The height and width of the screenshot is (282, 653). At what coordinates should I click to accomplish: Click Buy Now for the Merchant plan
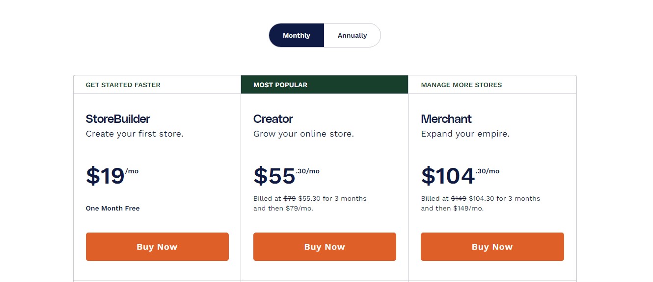pyautogui.click(x=492, y=247)
